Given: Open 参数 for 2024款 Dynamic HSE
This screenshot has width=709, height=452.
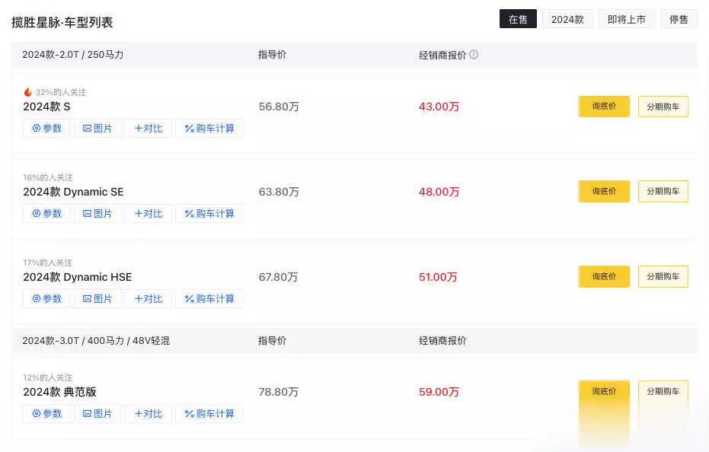Looking at the screenshot, I should pyautogui.click(x=47, y=299).
